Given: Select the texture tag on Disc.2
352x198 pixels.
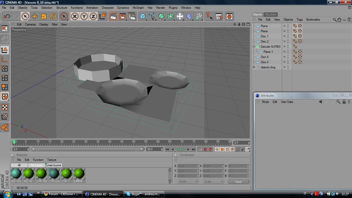Looking at the screenshot, I should click(300, 41).
